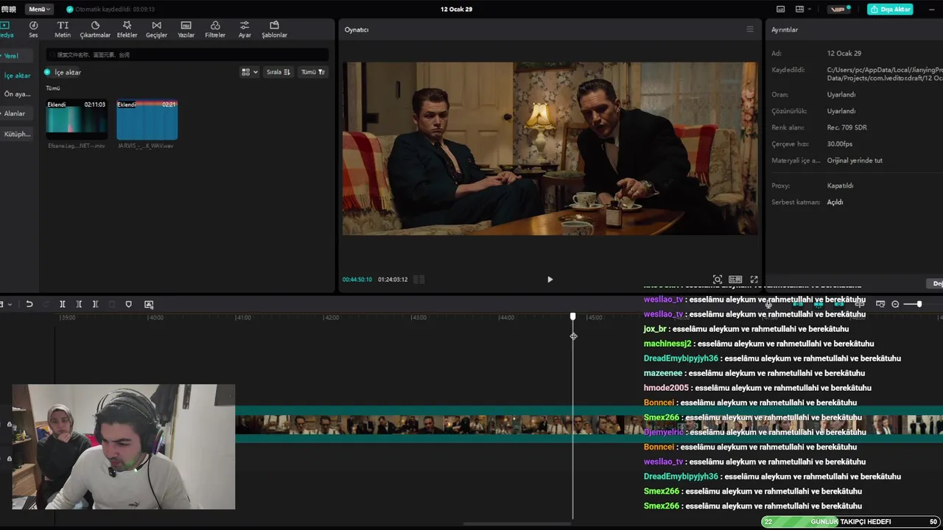Select İçe aktar in the sidebar
Viewport: 943px width, 530px height.
click(x=17, y=76)
